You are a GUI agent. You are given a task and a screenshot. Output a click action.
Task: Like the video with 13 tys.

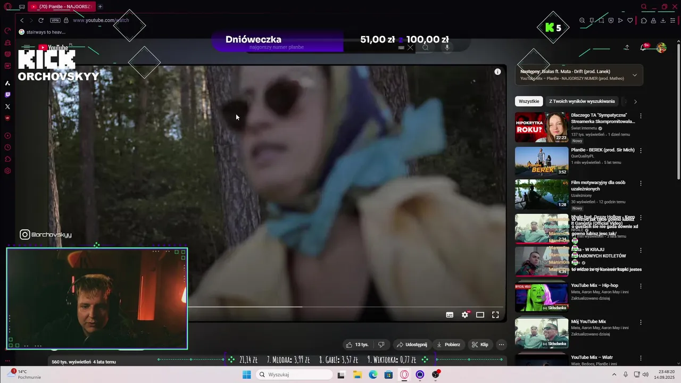pos(357,345)
